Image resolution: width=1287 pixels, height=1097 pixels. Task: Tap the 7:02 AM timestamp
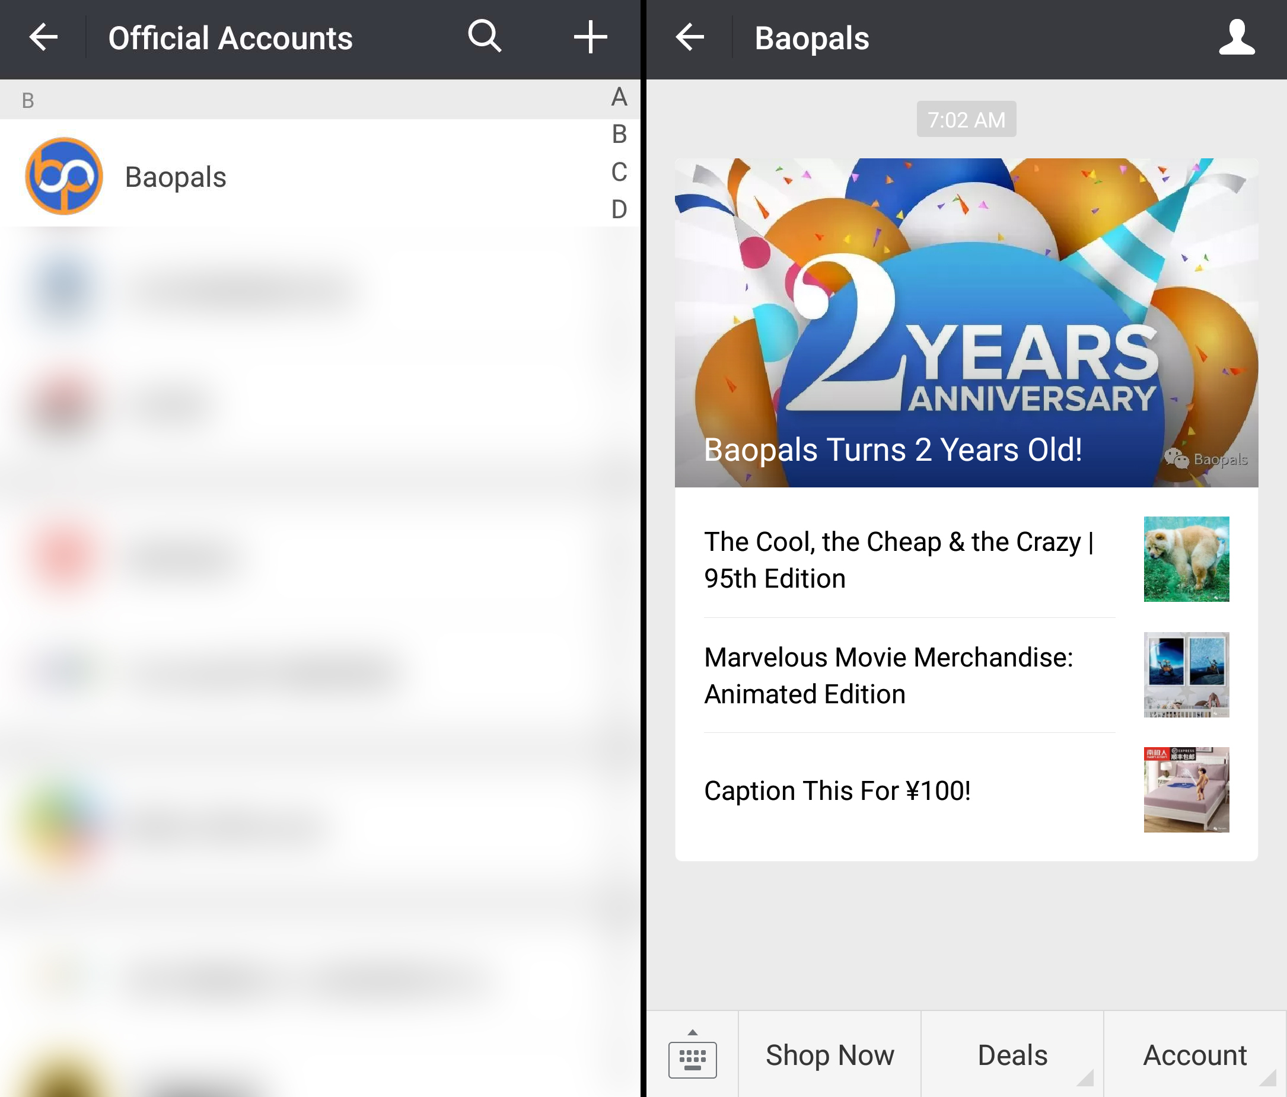[967, 119]
